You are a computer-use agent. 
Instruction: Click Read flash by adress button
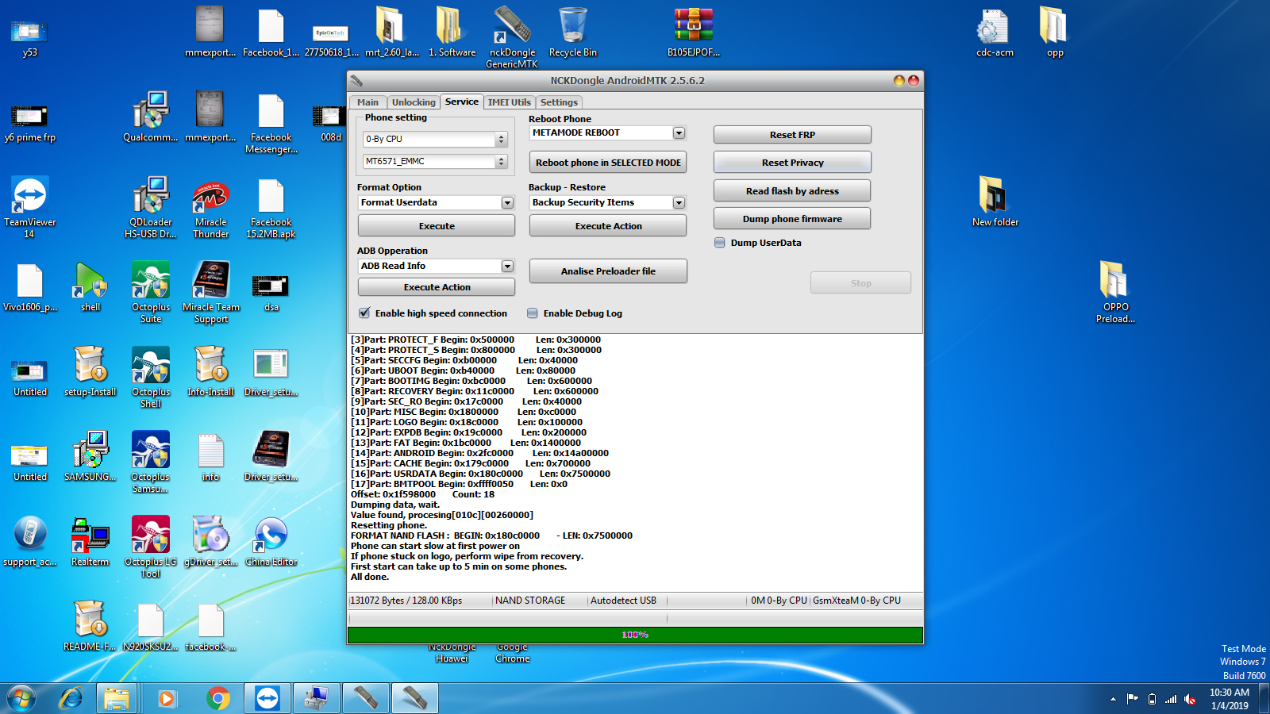coord(792,191)
